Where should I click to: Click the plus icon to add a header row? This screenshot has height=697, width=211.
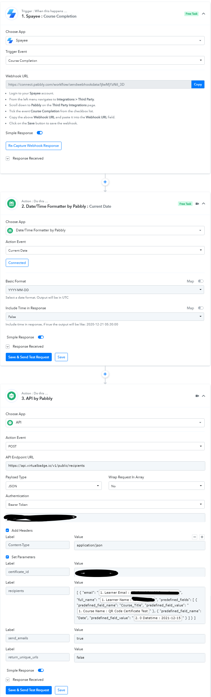[202, 537]
